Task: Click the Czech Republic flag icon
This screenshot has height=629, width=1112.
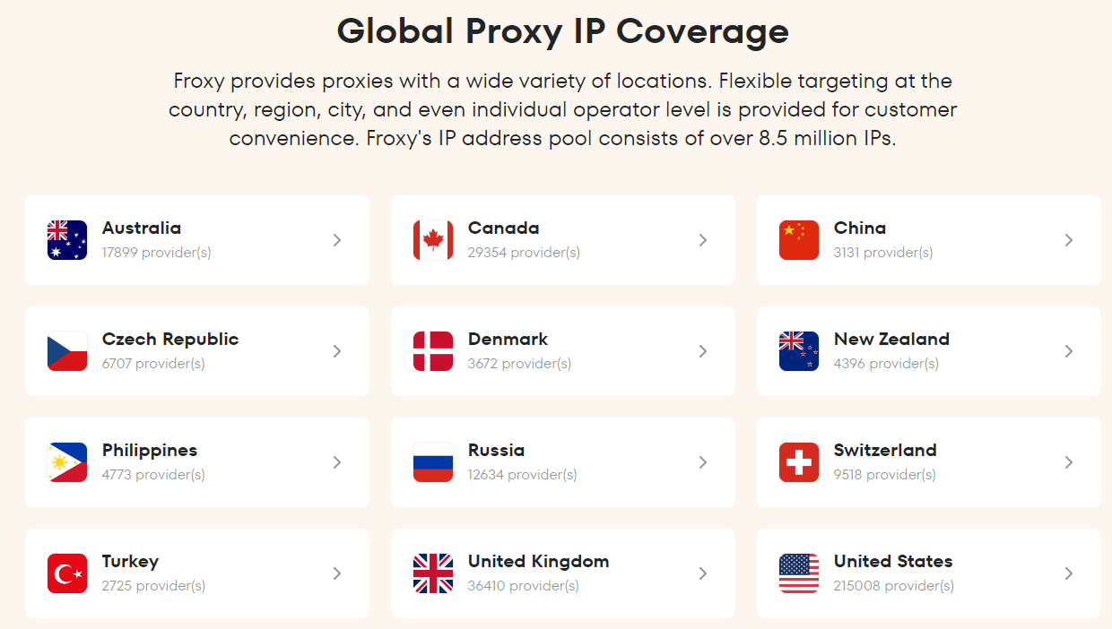Action: (x=67, y=351)
